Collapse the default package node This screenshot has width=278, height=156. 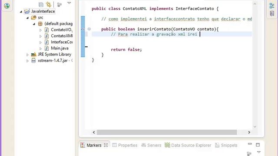click(x=34, y=24)
